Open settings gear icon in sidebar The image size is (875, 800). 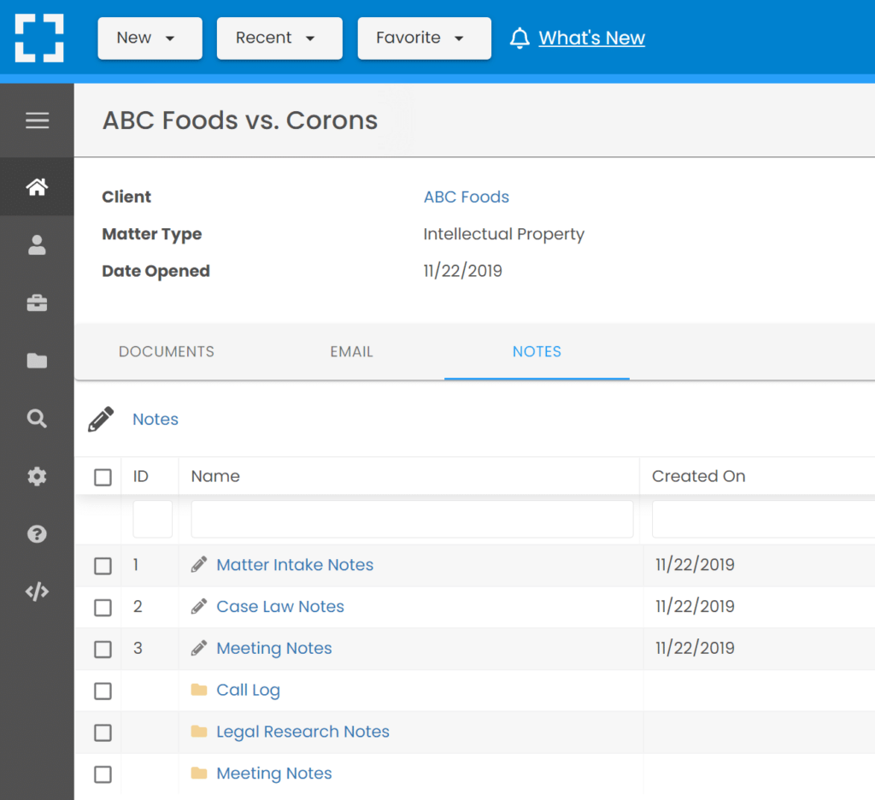point(37,477)
